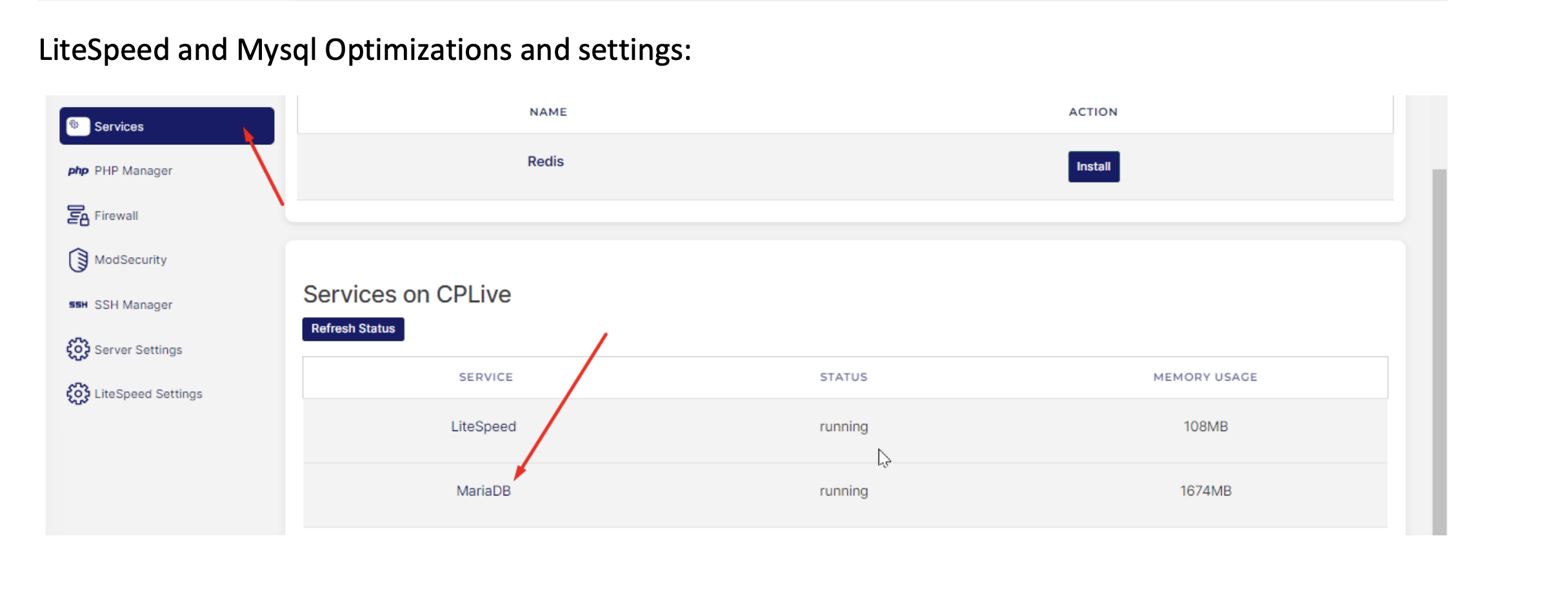The image size is (1547, 603).
Task: Click the ModSecurity shield icon
Action: 77,260
